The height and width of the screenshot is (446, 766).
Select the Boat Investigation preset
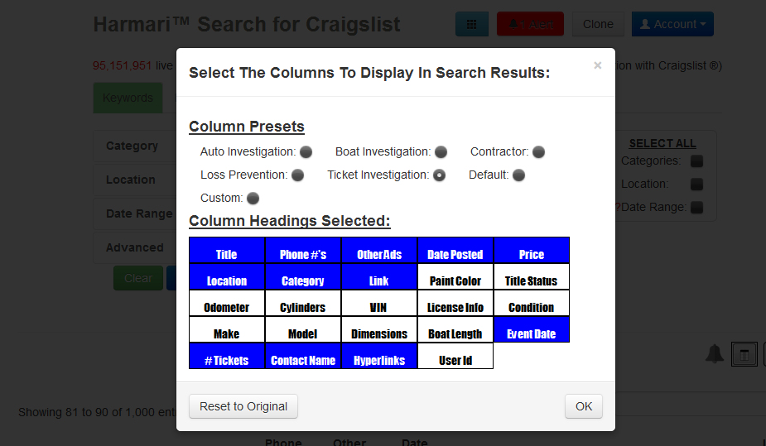click(441, 152)
